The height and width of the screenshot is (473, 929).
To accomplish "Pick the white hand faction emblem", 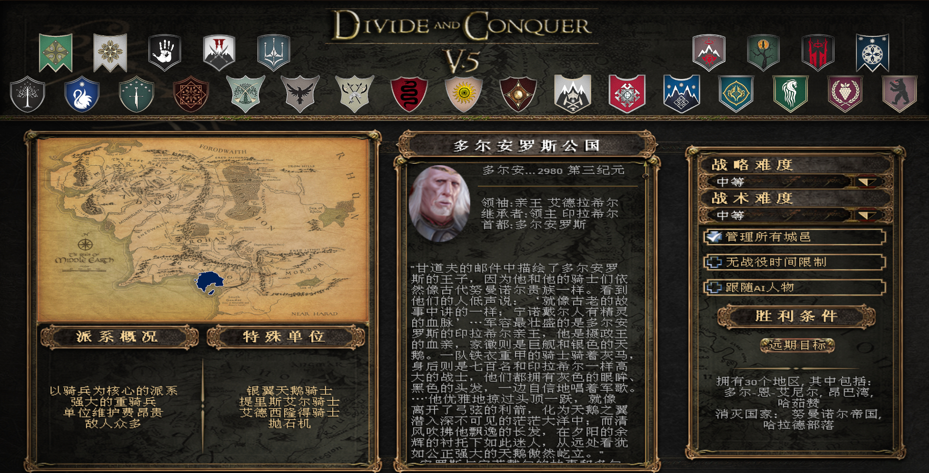I will [165, 52].
